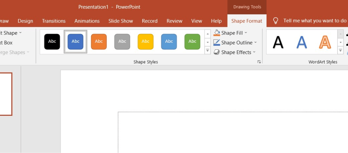Click the Tell me lightbulb icon
The height and width of the screenshot is (153, 348).
276,21
